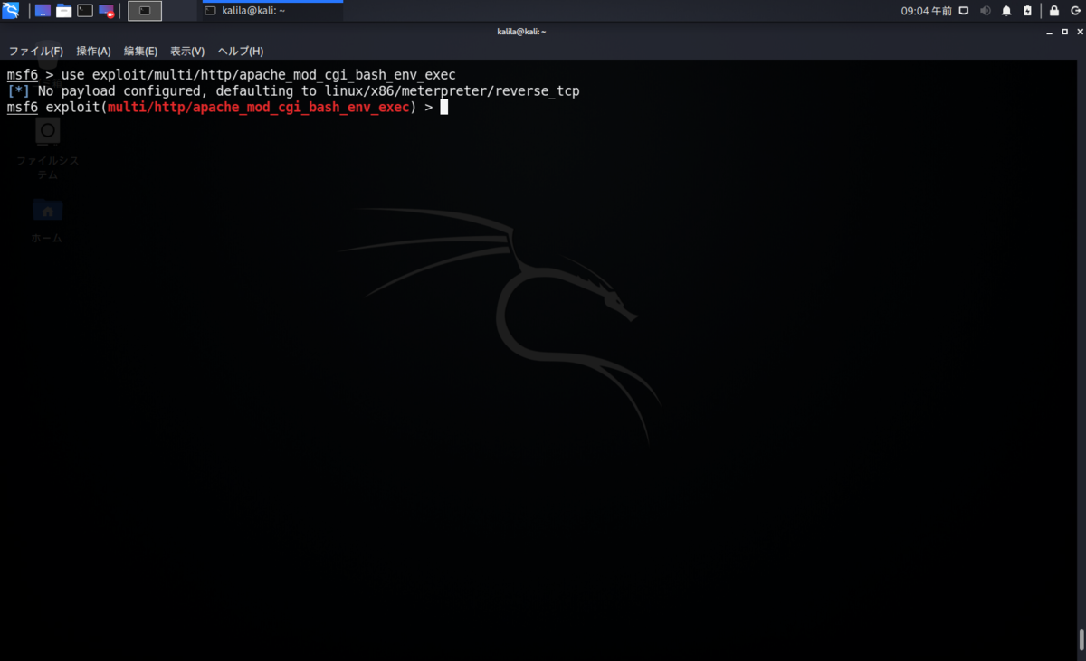Open the Kali applications menu icon
This screenshot has width=1086, height=661.
(10, 11)
